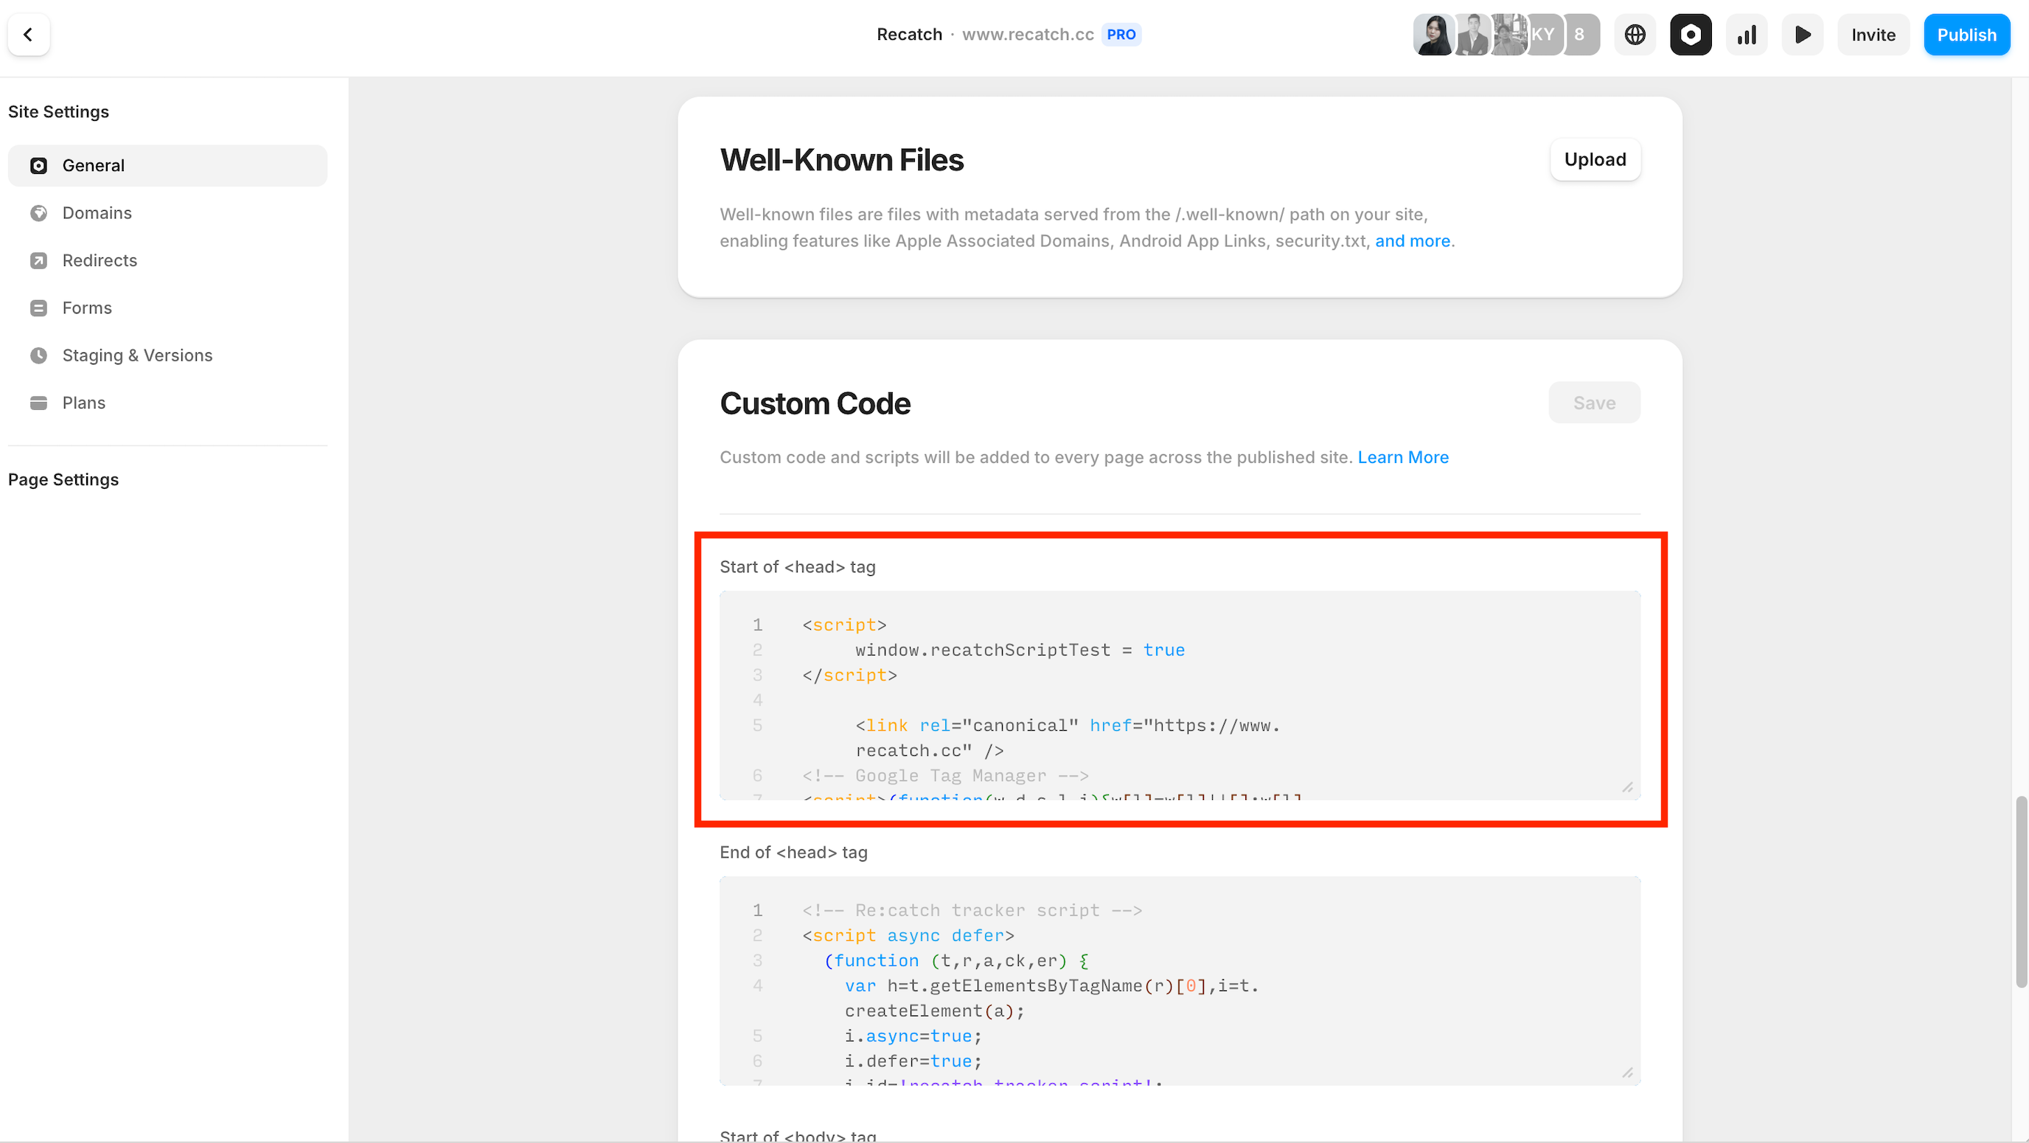Click the Upload button for Well-Known Files

1594,160
